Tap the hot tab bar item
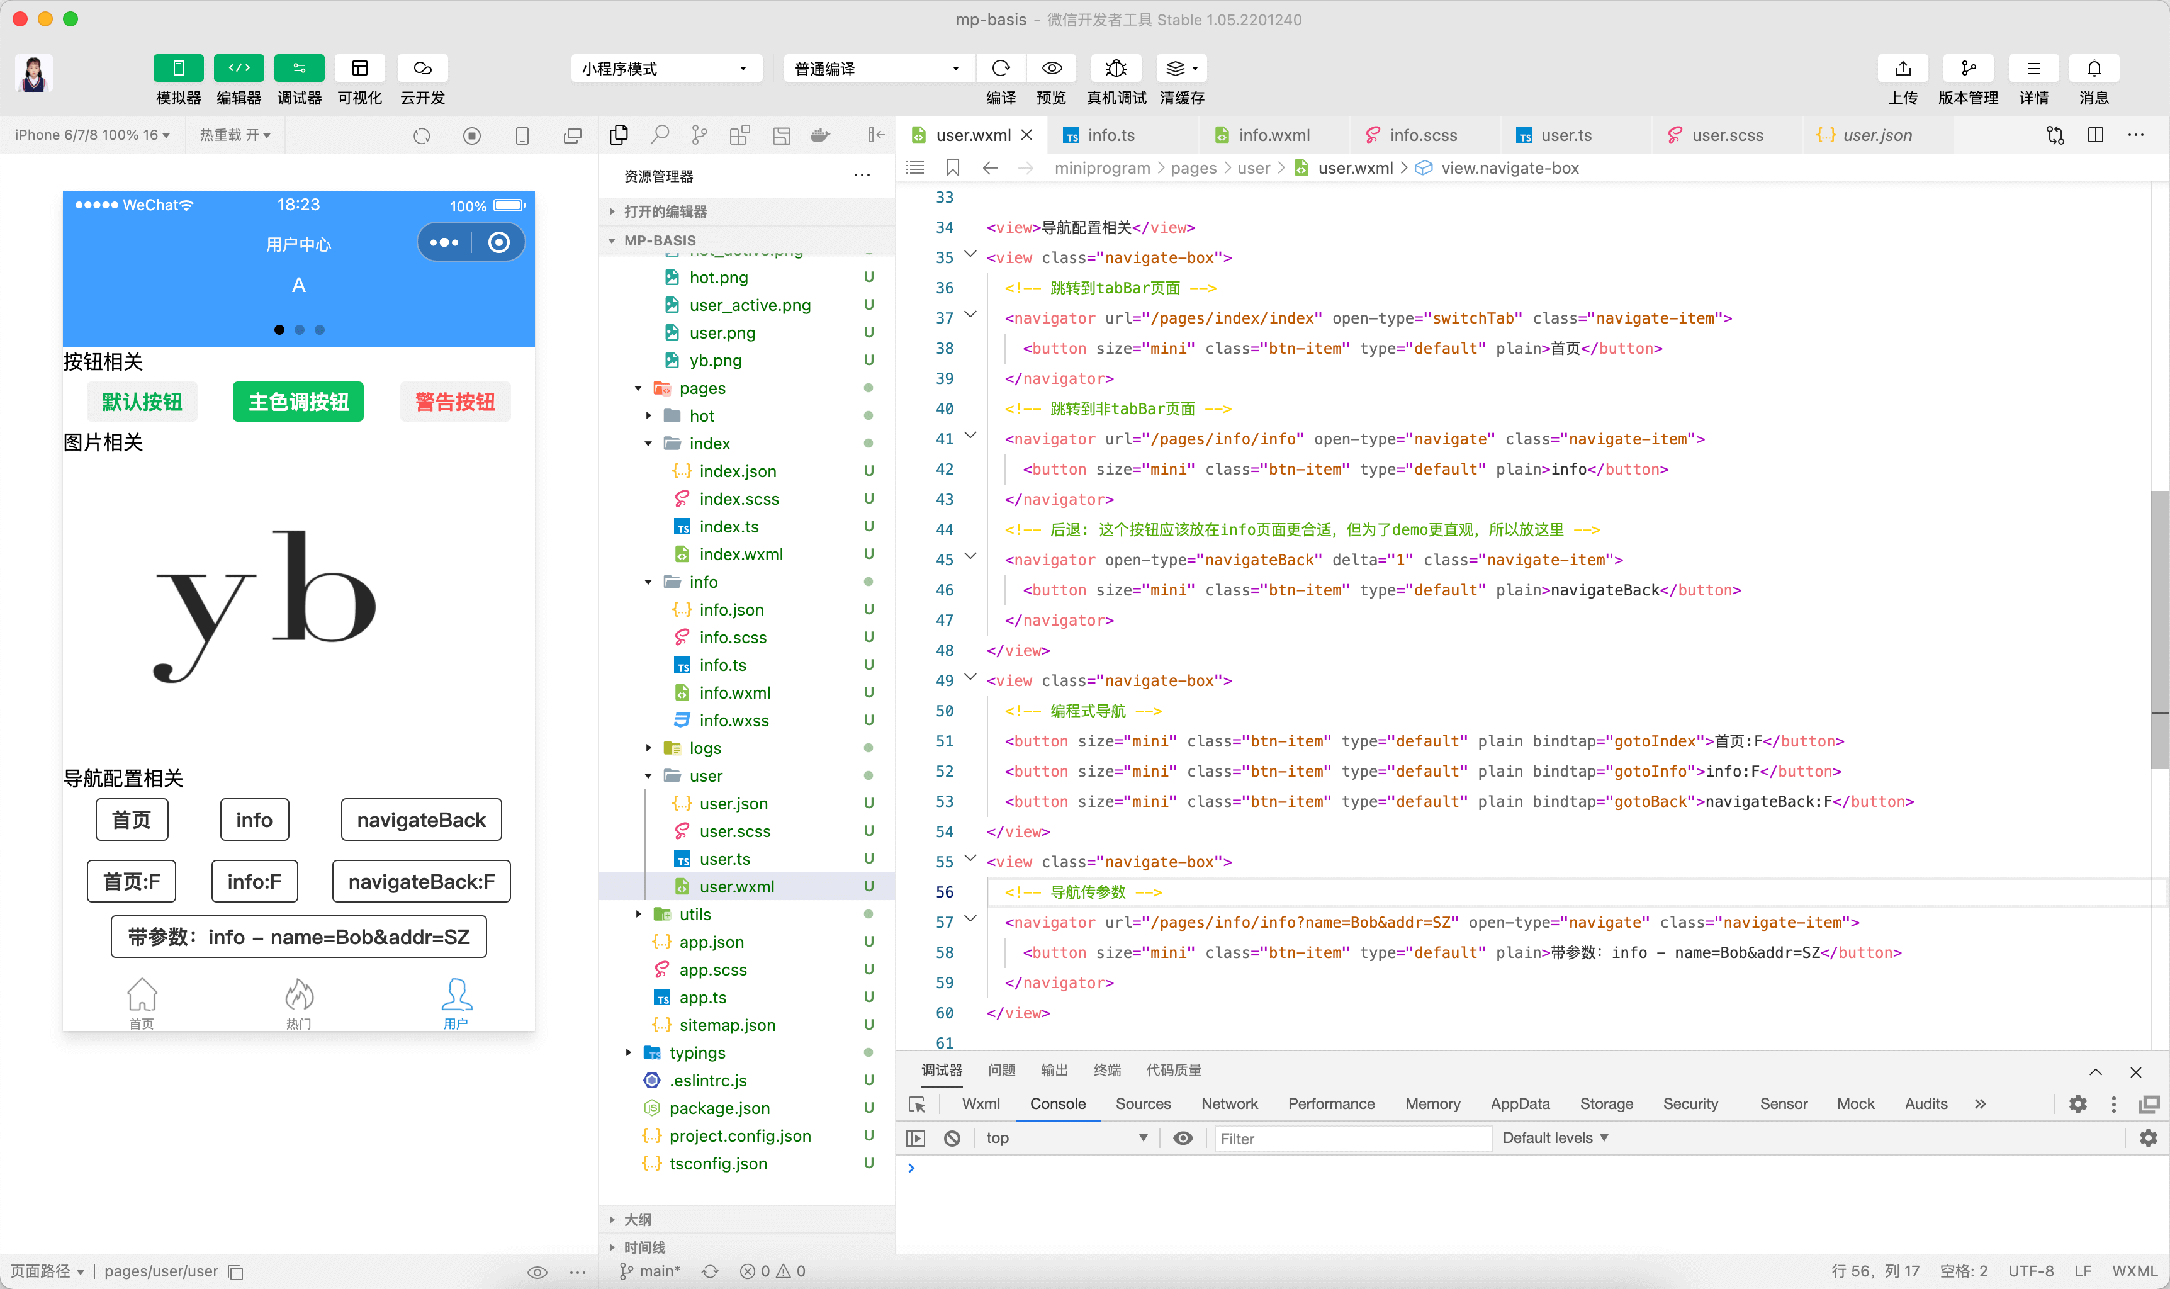This screenshot has height=1289, width=2170. pos(299,1004)
